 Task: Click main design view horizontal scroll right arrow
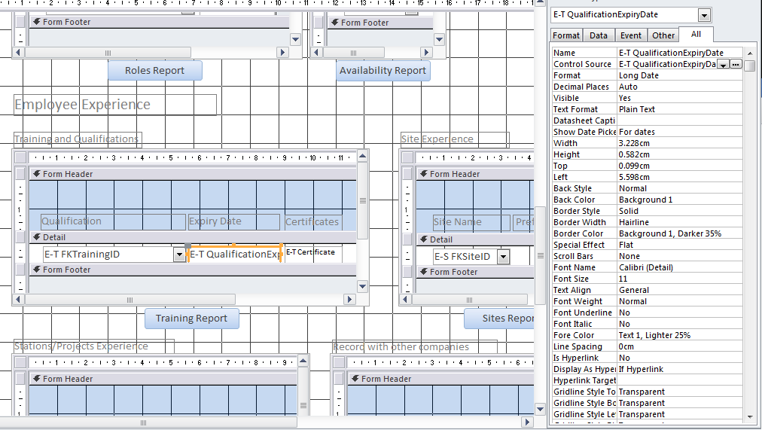point(527,422)
